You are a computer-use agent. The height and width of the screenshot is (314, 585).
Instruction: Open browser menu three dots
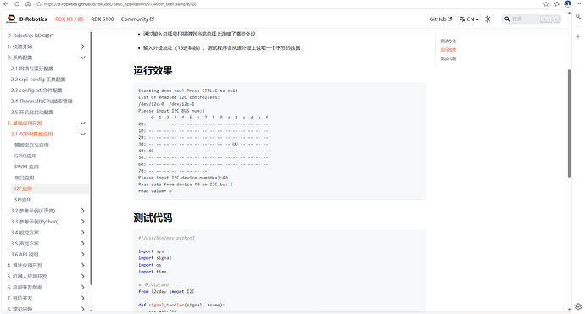[x=579, y=4]
